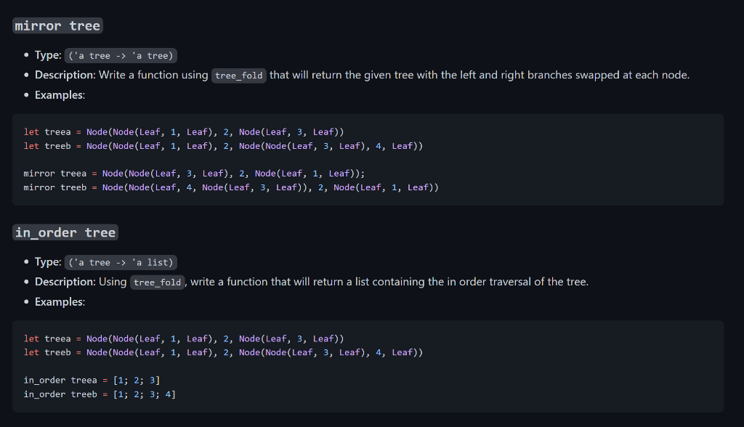Click the mirror tree heading
Screen dimensions: 744x427
coord(57,25)
